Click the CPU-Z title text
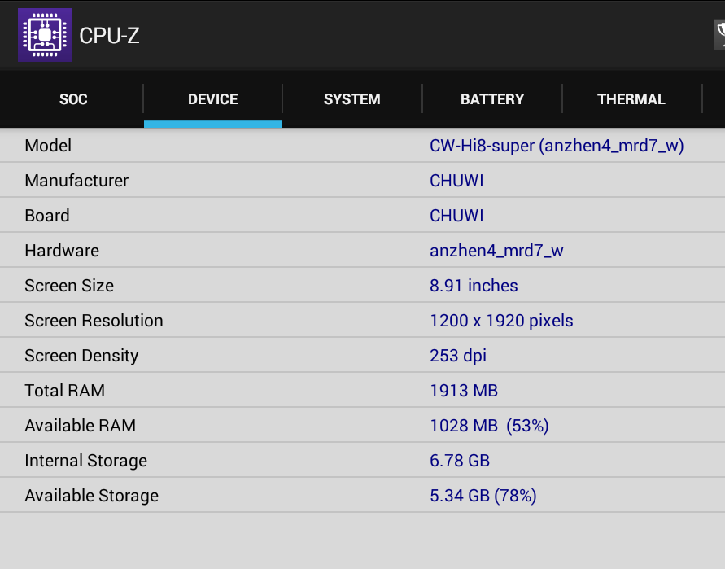 (109, 36)
